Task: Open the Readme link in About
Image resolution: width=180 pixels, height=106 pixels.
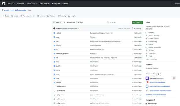Action: pyautogui.click(x=151, y=33)
